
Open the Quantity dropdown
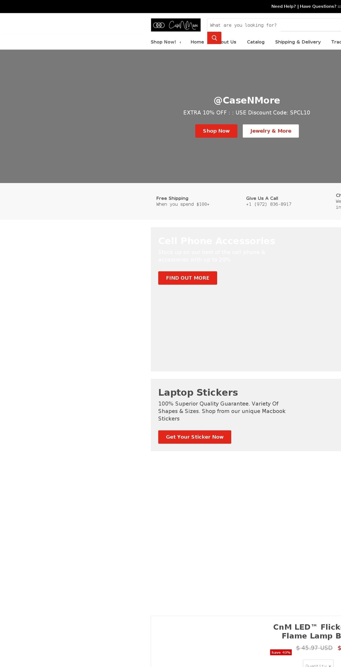[x=318, y=663]
